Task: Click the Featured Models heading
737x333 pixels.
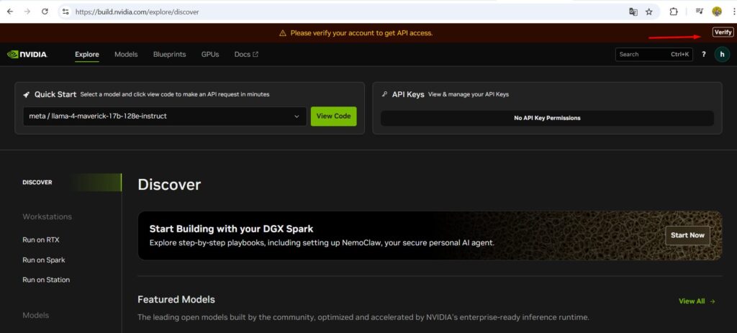Action: pyautogui.click(x=176, y=299)
